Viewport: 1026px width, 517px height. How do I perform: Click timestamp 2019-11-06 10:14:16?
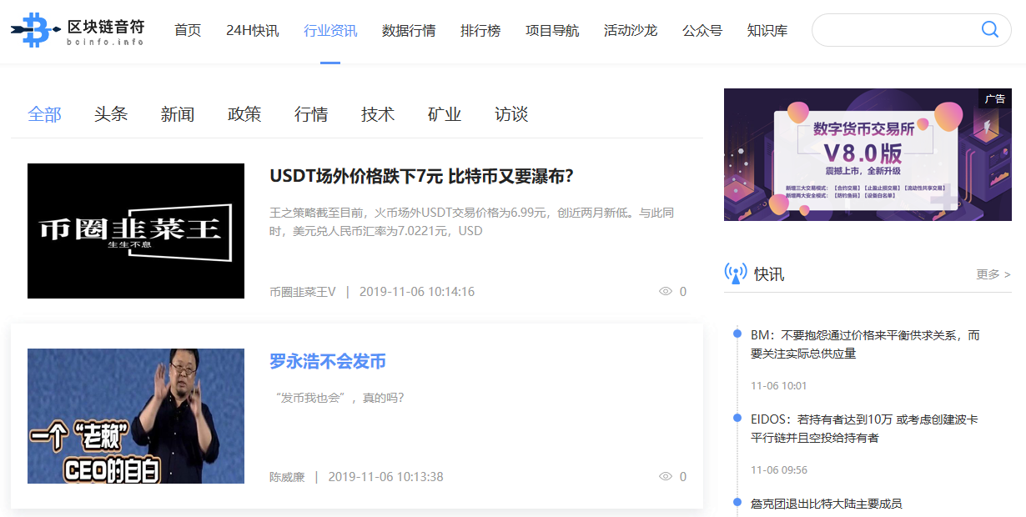pos(417,292)
